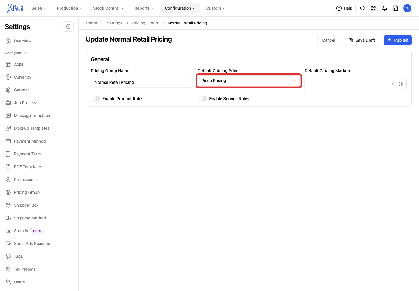Click Save Draft button
This screenshot has height=291, width=419.
(362, 40)
